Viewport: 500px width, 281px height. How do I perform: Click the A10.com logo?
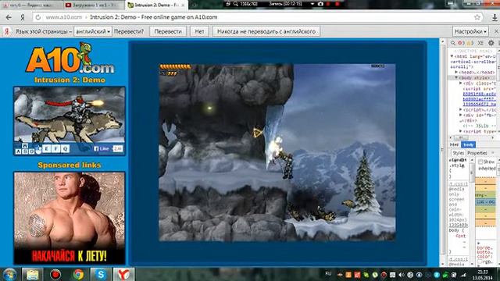pyautogui.click(x=70, y=59)
